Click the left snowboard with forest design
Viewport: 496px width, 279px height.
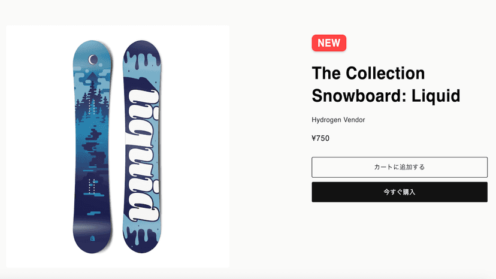coord(92,147)
